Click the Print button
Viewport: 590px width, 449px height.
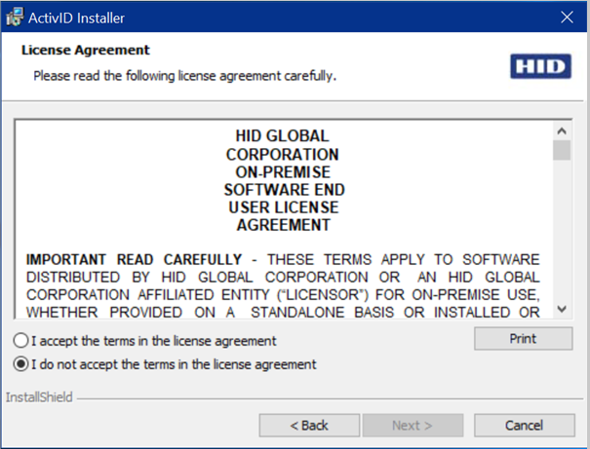click(523, 339)
